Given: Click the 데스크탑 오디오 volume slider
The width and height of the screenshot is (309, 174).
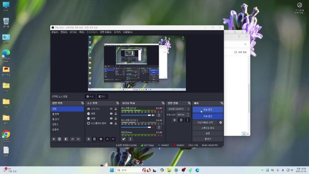Looking at the screenshot, I should tap(136, 115).
